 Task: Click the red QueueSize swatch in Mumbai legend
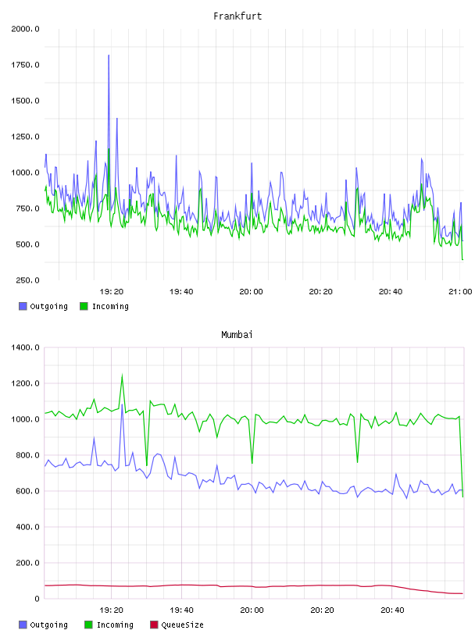[x=154, y=625]
